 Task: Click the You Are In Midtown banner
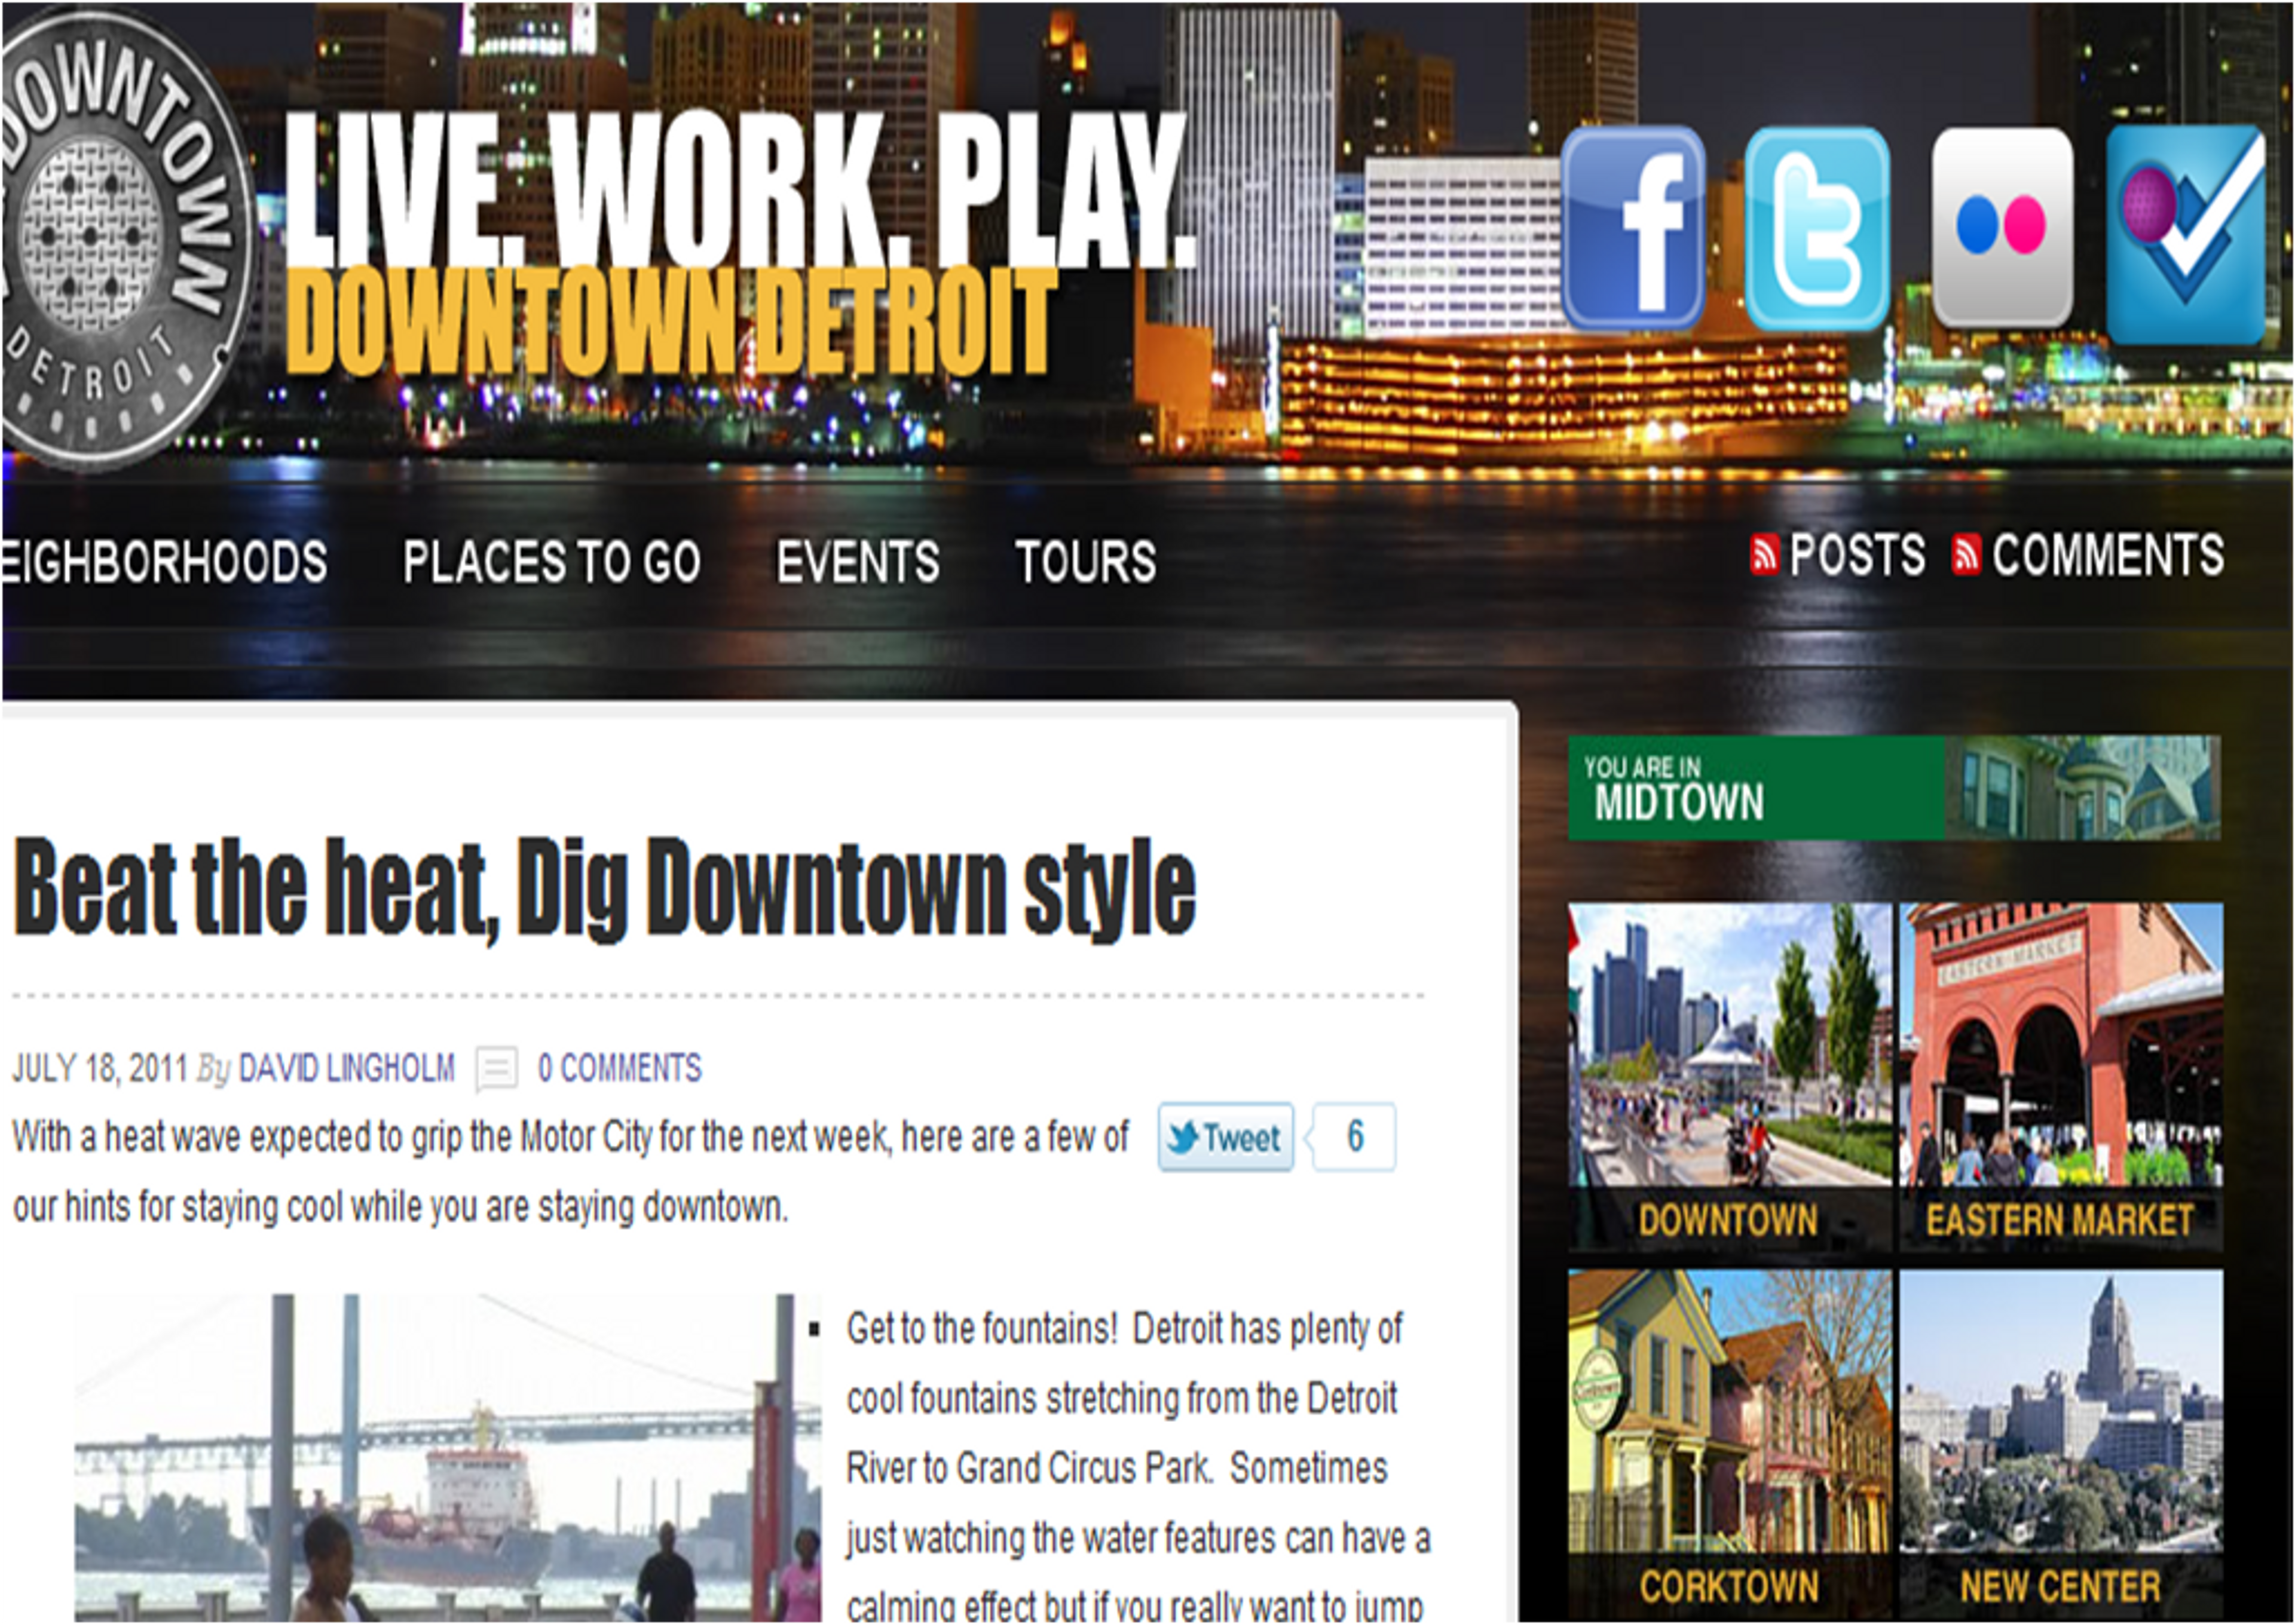click(x=1894, y=788)
